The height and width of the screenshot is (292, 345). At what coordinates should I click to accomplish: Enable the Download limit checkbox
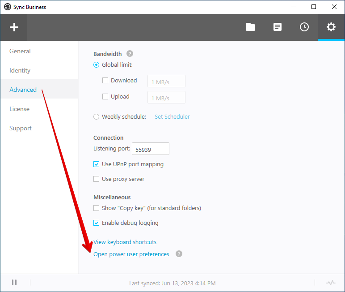coord(105,81)
